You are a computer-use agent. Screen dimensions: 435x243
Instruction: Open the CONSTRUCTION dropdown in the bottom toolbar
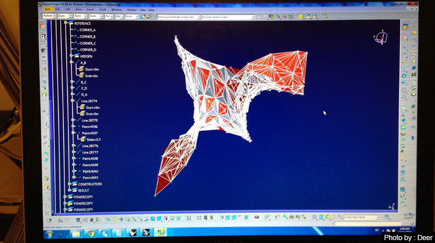point(361,218)
